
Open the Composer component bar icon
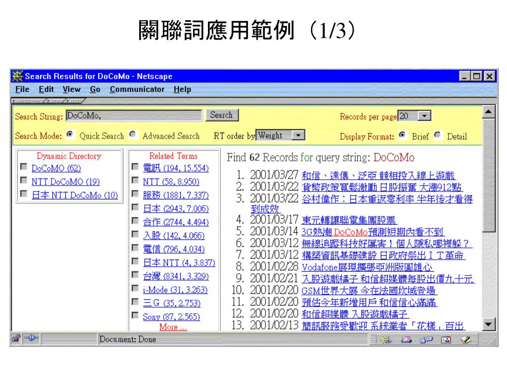(x=465, y=339)
